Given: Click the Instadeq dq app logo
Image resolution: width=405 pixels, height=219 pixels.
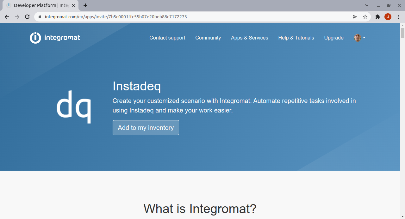Looking at the screenshot, I should (x=74, y=107).
